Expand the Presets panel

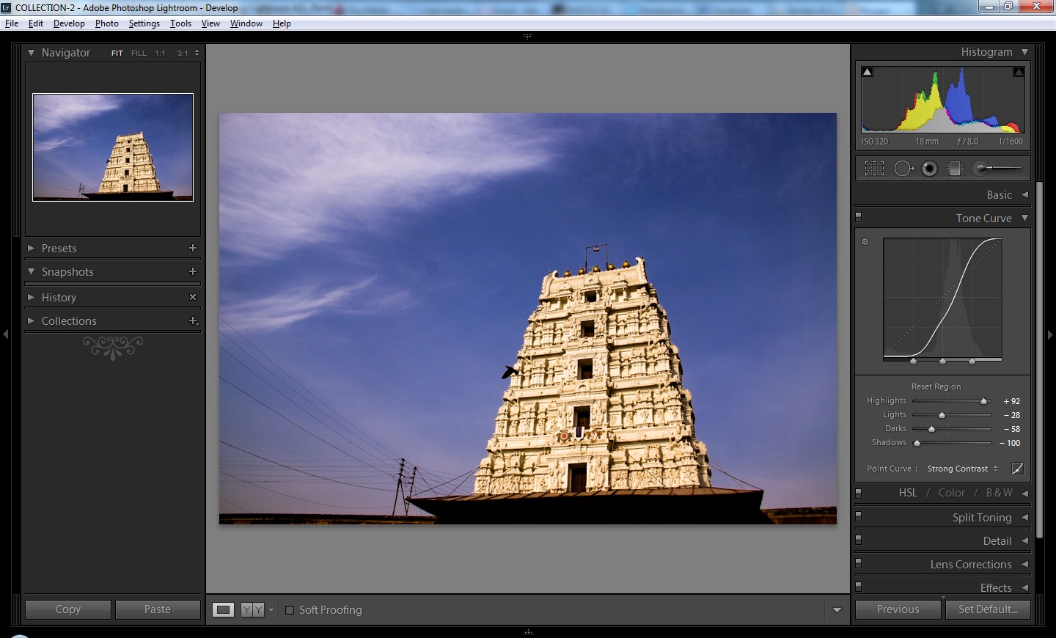(32, 249)
